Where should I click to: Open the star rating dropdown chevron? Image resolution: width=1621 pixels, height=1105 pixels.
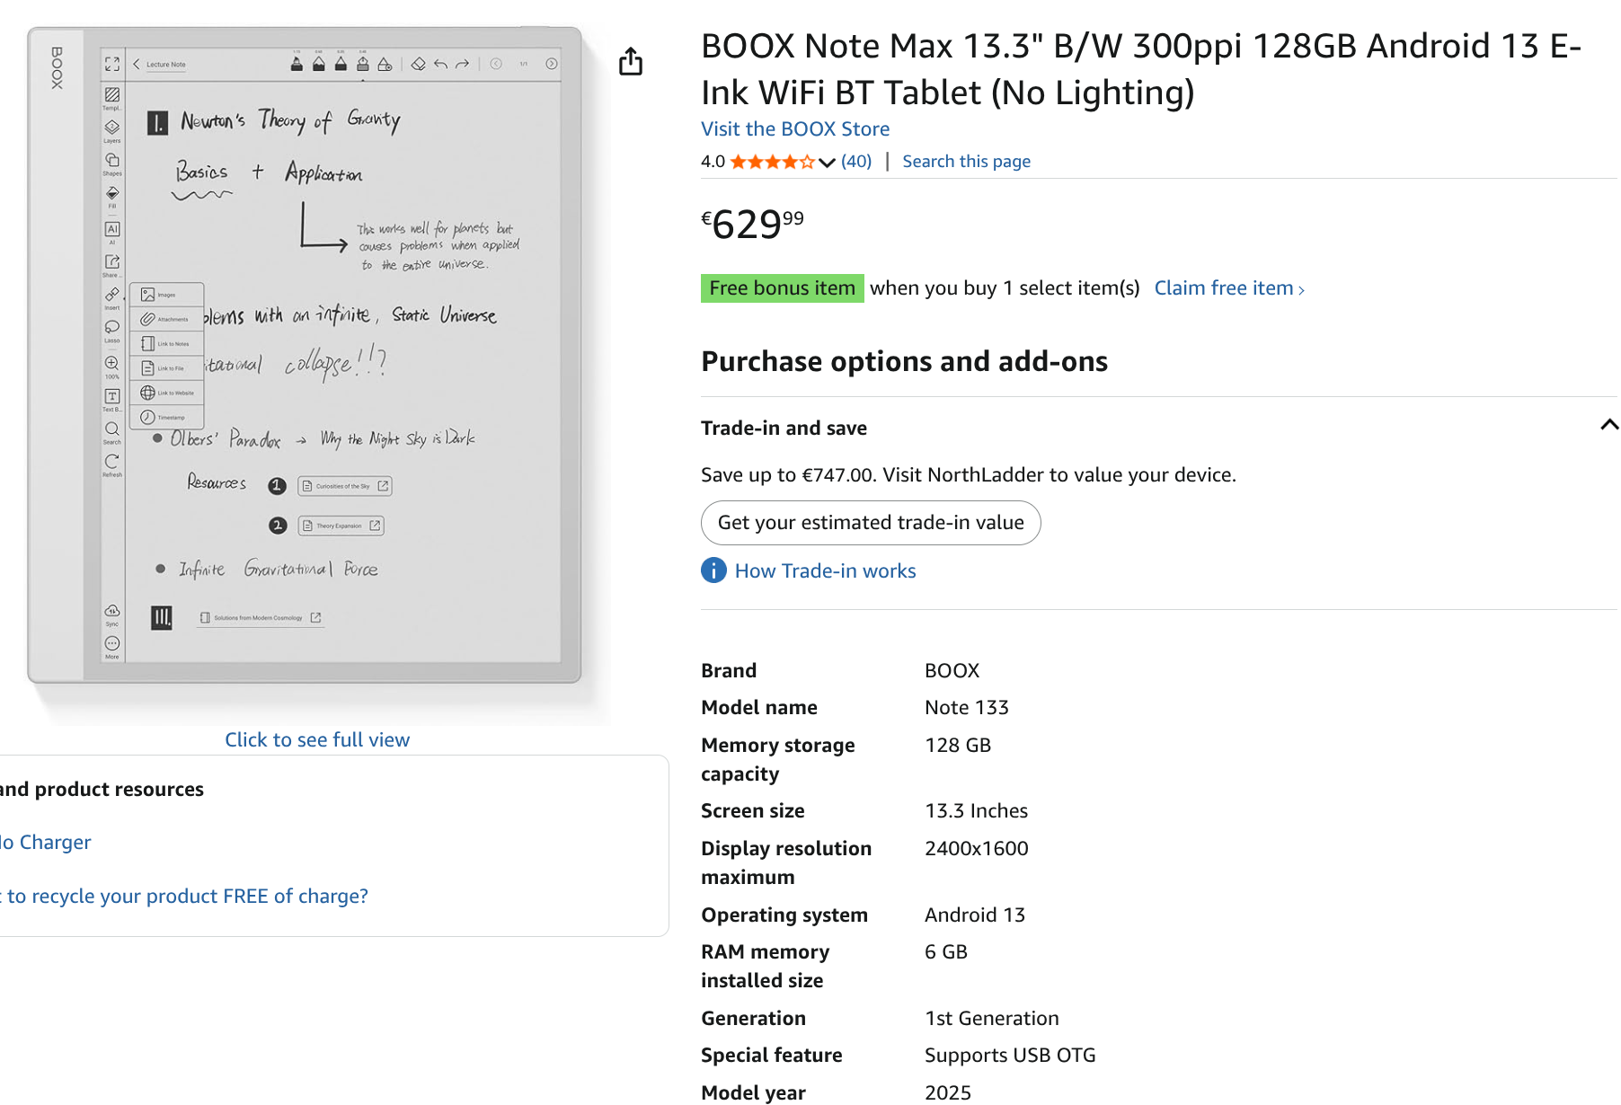828,163
